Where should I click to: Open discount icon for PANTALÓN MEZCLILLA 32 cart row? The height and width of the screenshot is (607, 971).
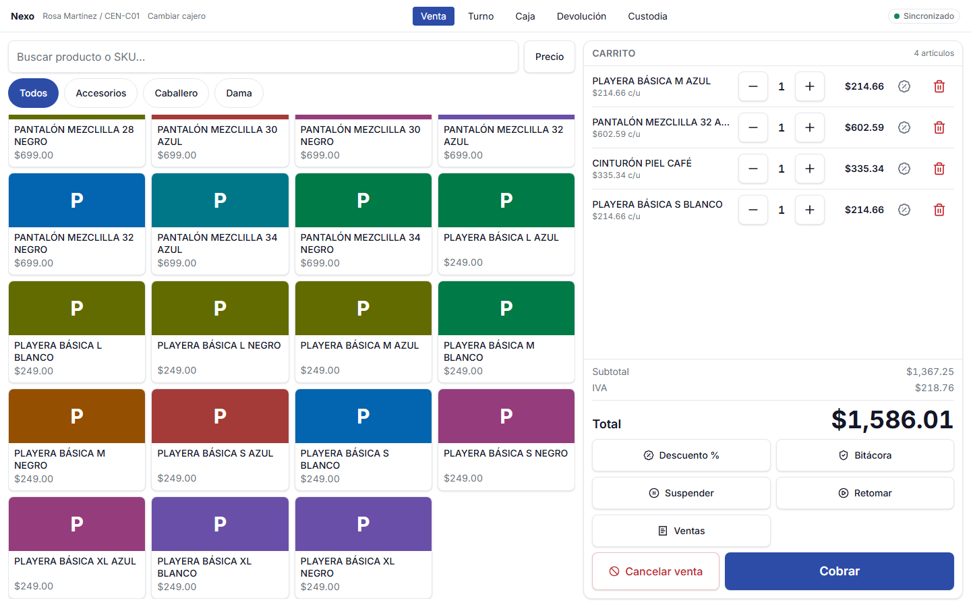[904, 127]
